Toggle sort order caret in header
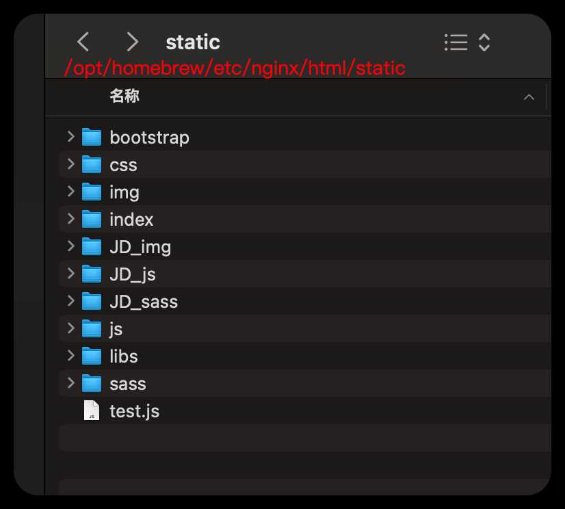This screenshot has height=509, width=565. (529, 97)
